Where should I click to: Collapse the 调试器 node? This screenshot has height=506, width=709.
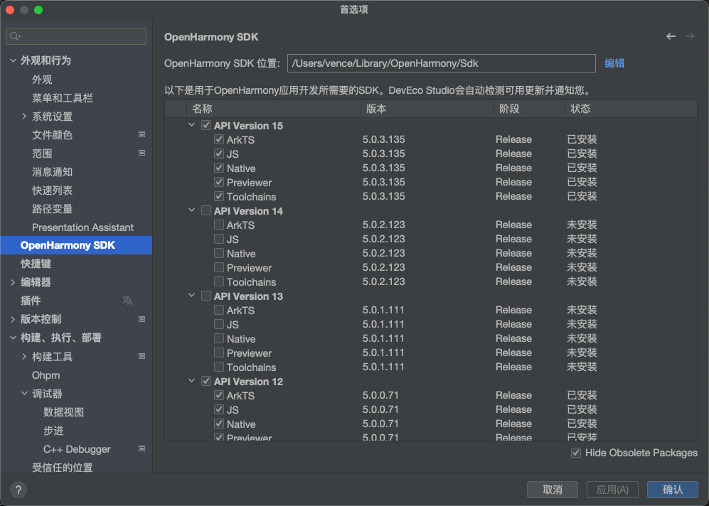[x=24, y=394]
